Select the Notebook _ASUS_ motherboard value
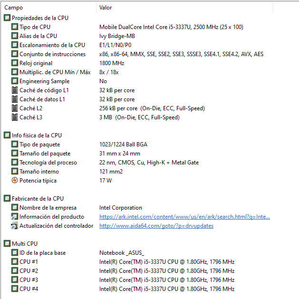The image size is (299, 299). tap(122, 253)
